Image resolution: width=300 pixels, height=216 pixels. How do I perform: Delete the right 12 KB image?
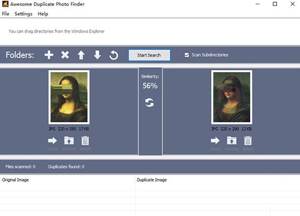(x=248, y=141)
